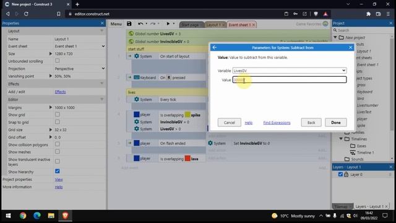The width and height of the screenshot is (396, 223).
Task: Switch to the Tilemap panel tab
Action: (x=342, y=206)
